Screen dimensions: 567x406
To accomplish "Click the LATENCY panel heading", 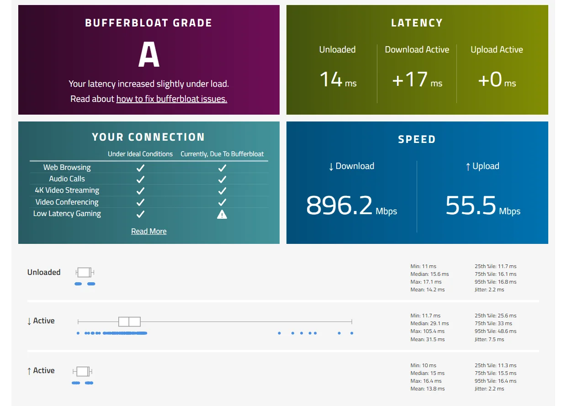I will tap(417, 23).
